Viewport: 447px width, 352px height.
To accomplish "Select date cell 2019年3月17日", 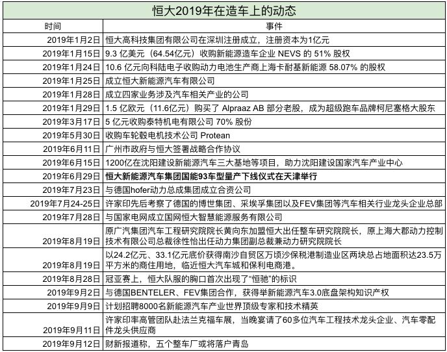I will (53, 122).
